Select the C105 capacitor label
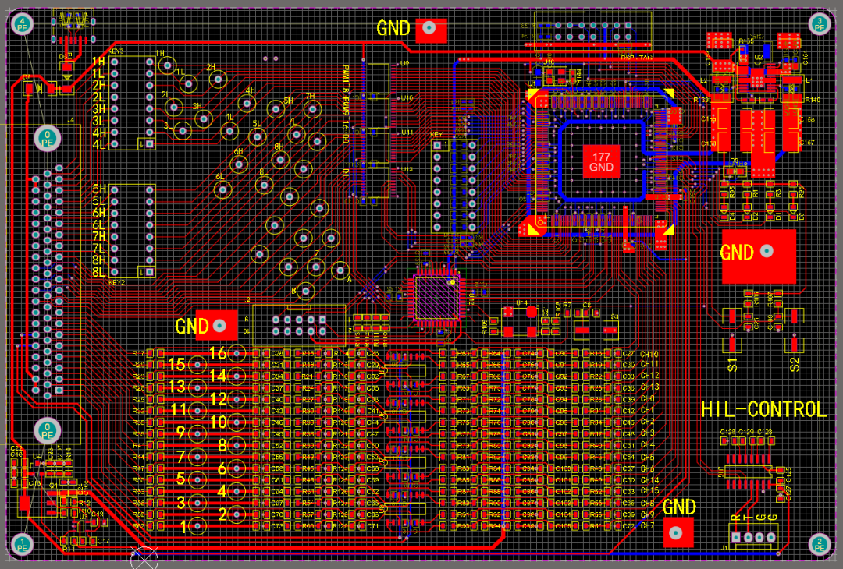843x569 pixels. point(562,526)
